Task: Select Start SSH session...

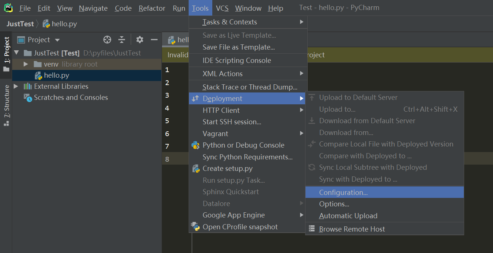Action: click(248, 122)
